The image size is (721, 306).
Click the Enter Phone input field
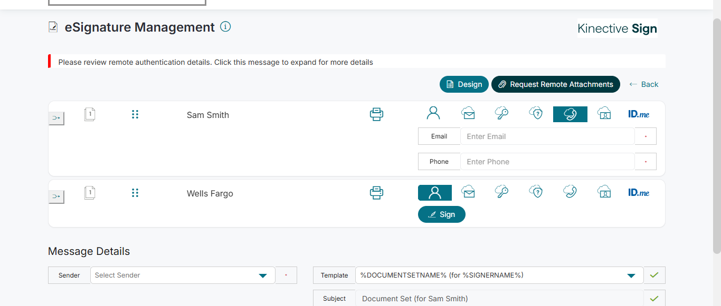[547, 162]
